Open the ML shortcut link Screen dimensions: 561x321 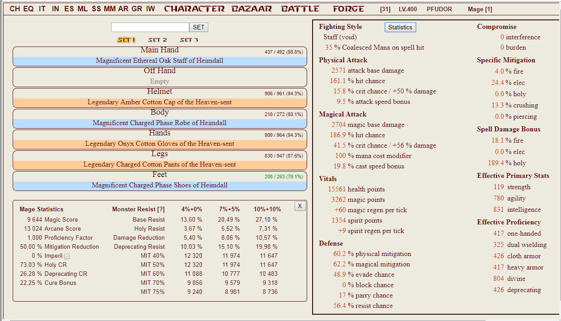tap(83, 9)
